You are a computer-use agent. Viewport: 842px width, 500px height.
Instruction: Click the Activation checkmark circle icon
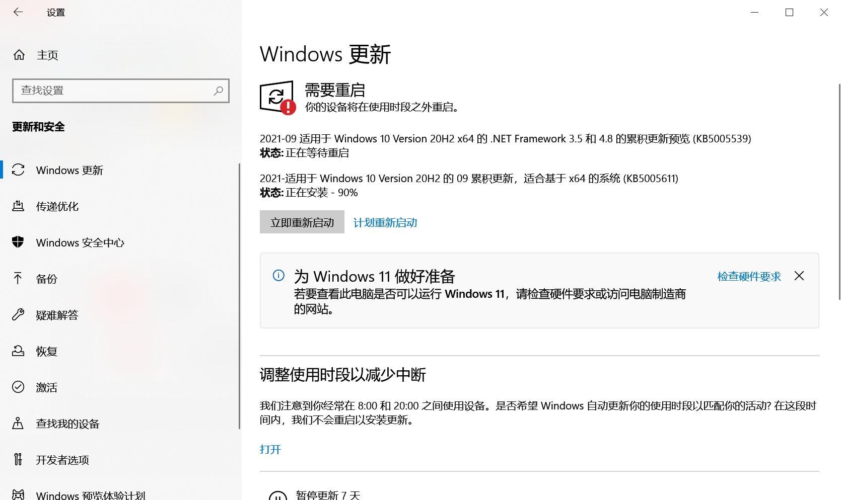click(18, 387)
